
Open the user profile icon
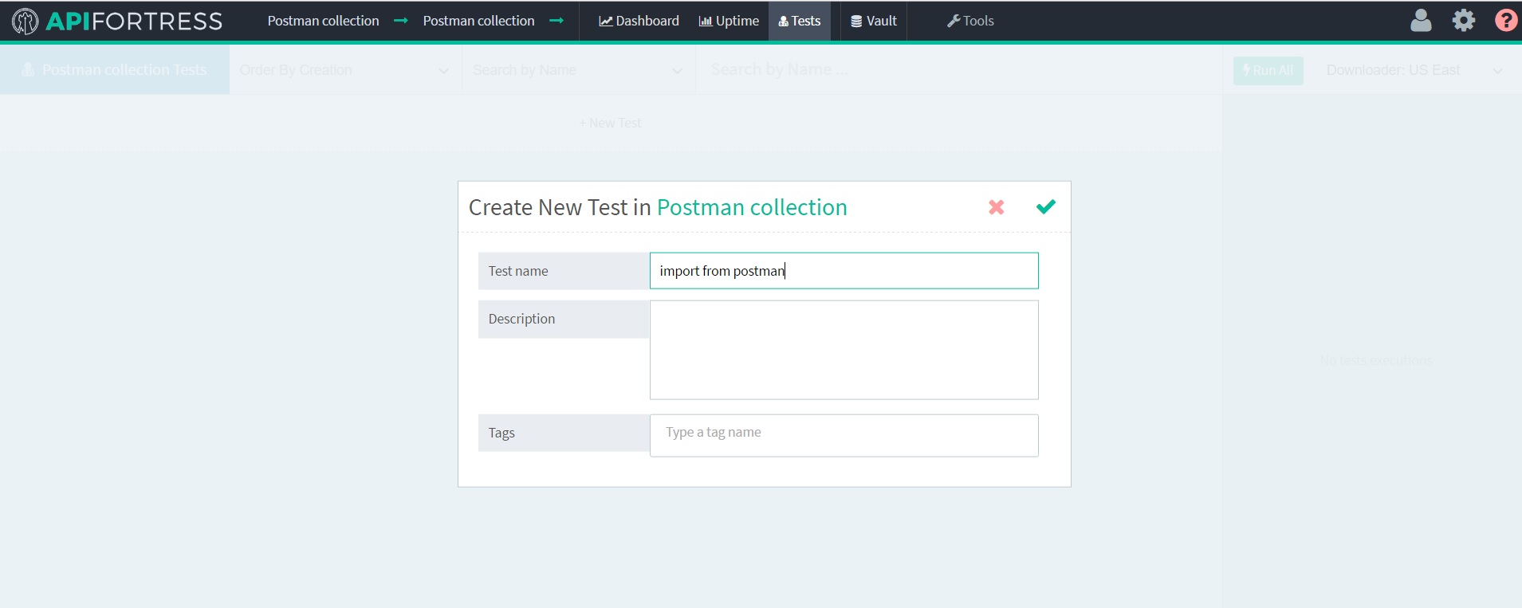tap(1420, 21)
